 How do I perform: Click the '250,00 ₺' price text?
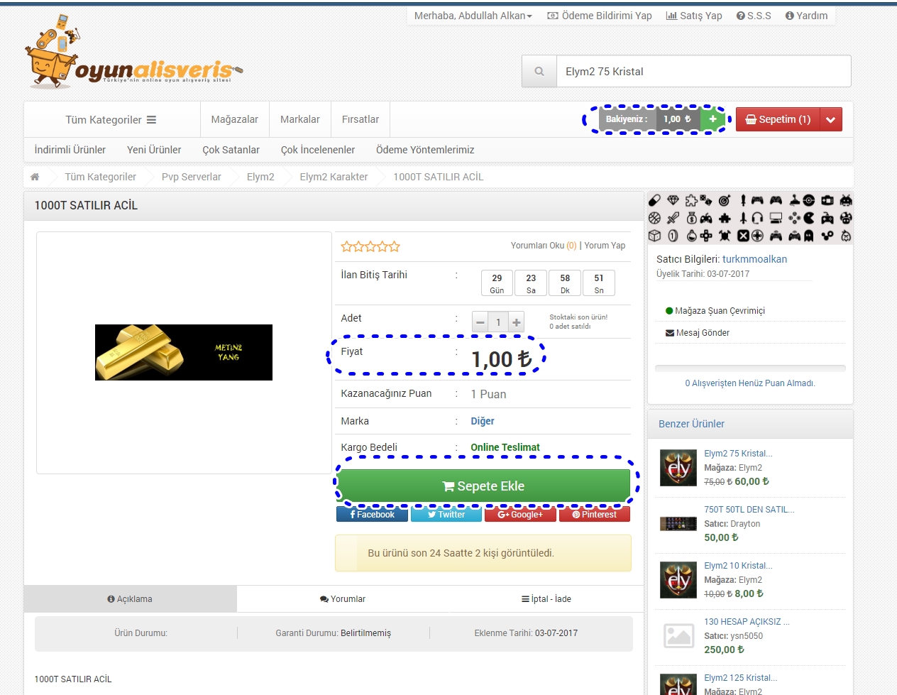click(x=725, y=650)
